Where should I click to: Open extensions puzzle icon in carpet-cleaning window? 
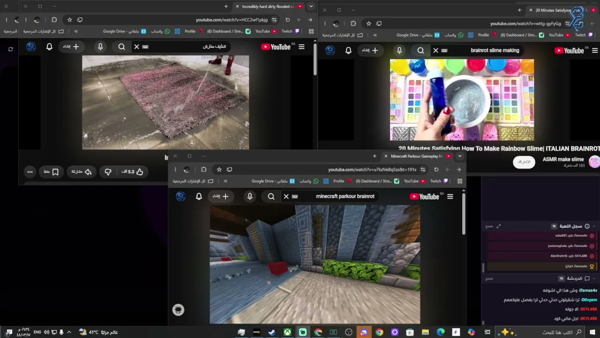[54, 20]
